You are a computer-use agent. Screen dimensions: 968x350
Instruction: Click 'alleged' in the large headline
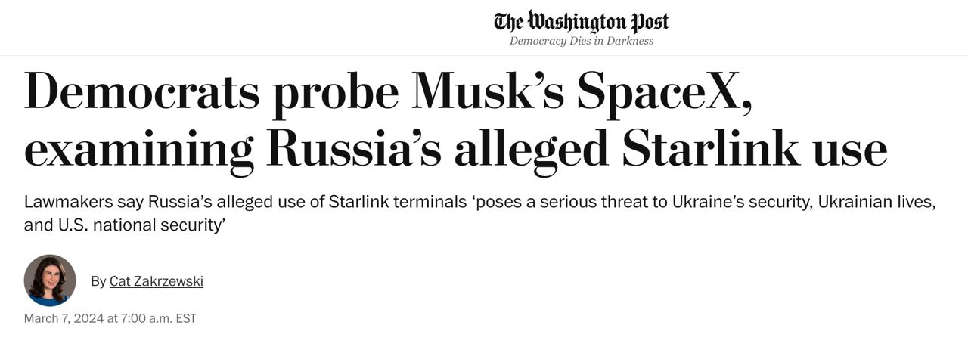click(x=531, y=149)
